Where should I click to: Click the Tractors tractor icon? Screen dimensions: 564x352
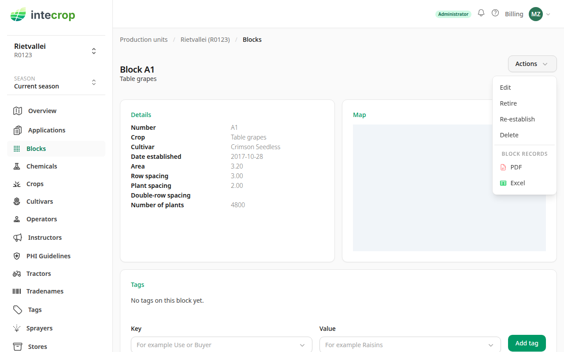tap(17, 274)
